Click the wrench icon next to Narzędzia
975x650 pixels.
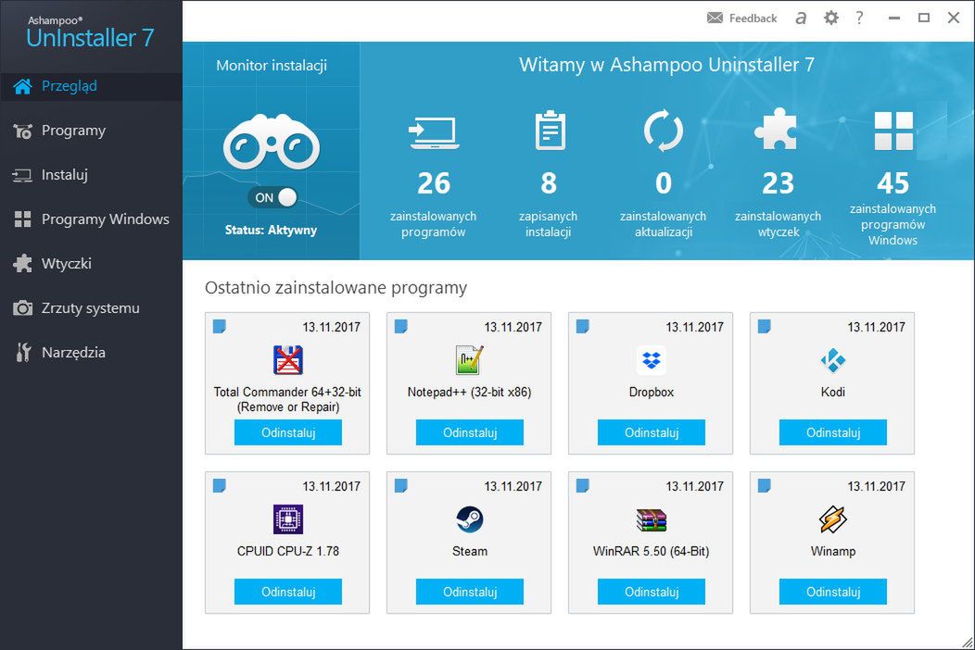pyautogui.click(x=23, y=353)
